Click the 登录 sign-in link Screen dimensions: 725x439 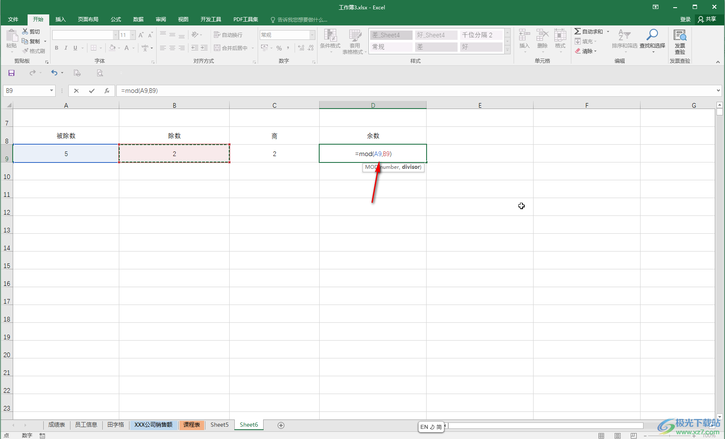coord(685,20)
